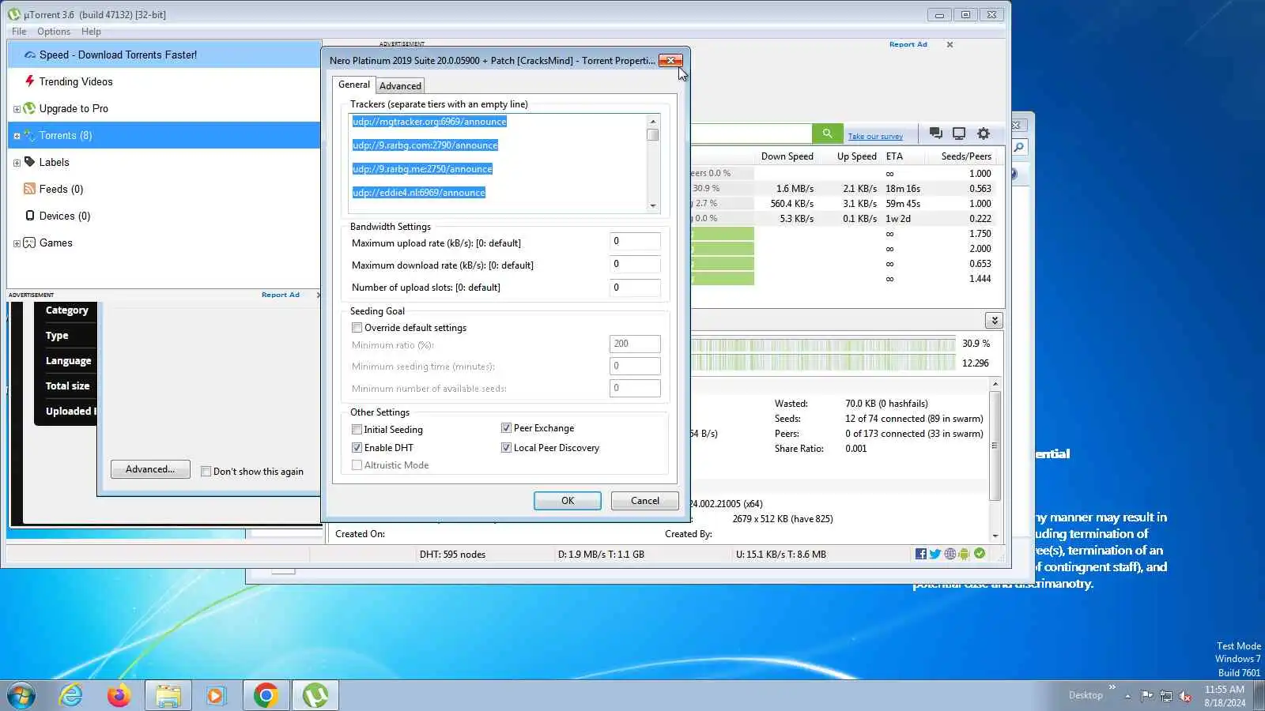Viewport: 1265px width, 711px height.
Task: Show hidden tray icons arrow
Action: tap(1127, 696)
